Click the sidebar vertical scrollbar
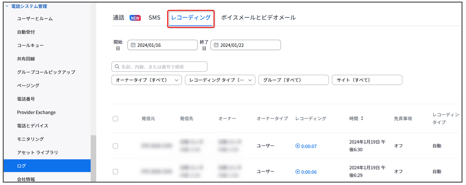This screenshot has width=466, height=185. coord(93,158)
